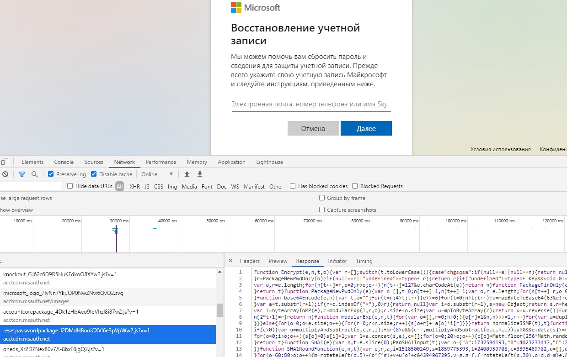Filter requests by CSS type
The image size is (567, 357).
click(x=159, y=186)
